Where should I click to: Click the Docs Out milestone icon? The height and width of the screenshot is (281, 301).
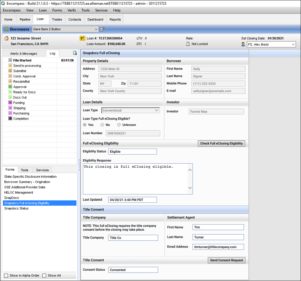tap(10, 97)
